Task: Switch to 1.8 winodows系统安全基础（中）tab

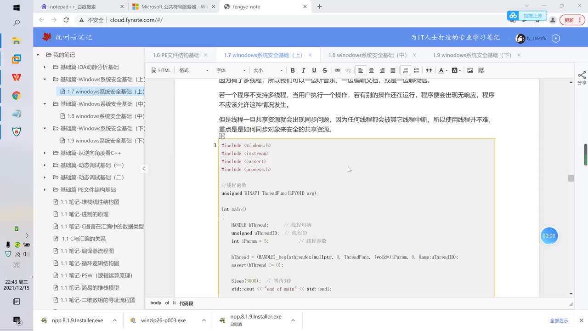Action: click(367, 55)
